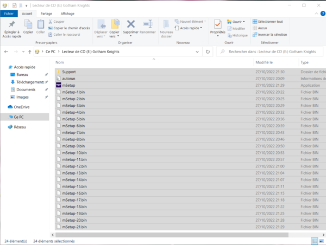Open the Propriétés checkmark icon
Image resolution: width=326 pixels, height=245 pixels.
218,24
